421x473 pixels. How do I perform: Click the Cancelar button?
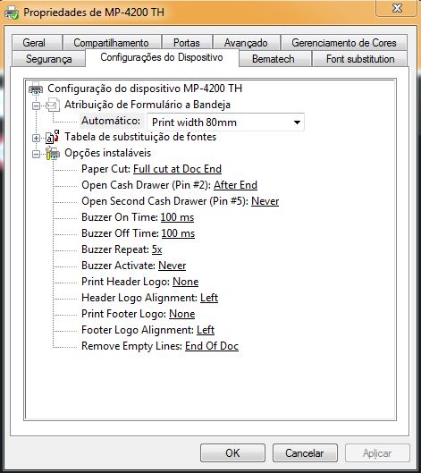coord(305,452)
